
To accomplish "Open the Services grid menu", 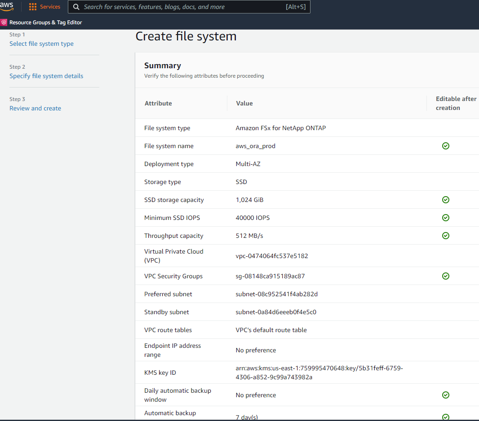I will 33,7.
